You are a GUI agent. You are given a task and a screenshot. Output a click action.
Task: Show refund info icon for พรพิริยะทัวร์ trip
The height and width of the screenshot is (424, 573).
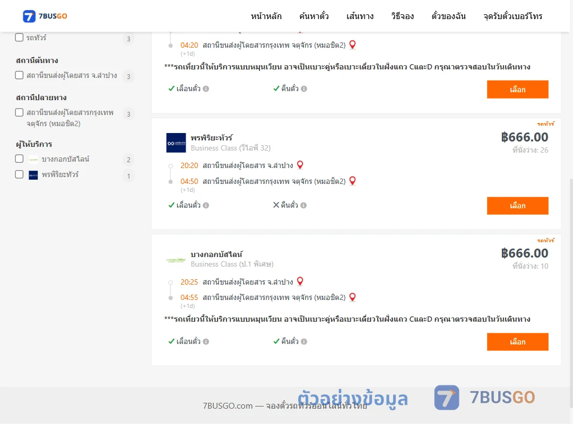303,205
